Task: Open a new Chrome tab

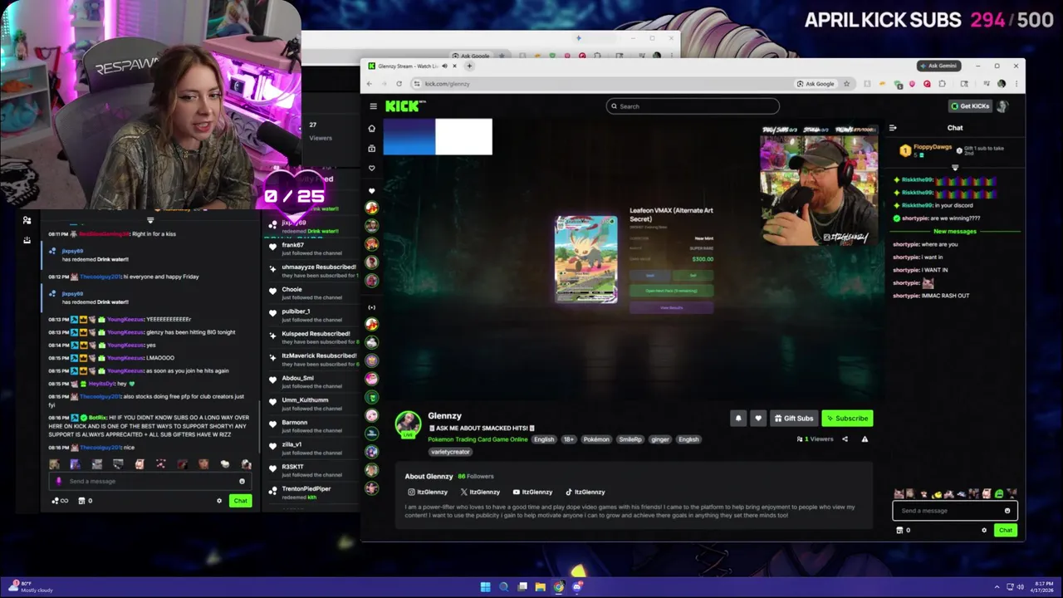Action: tap(469, 66)
